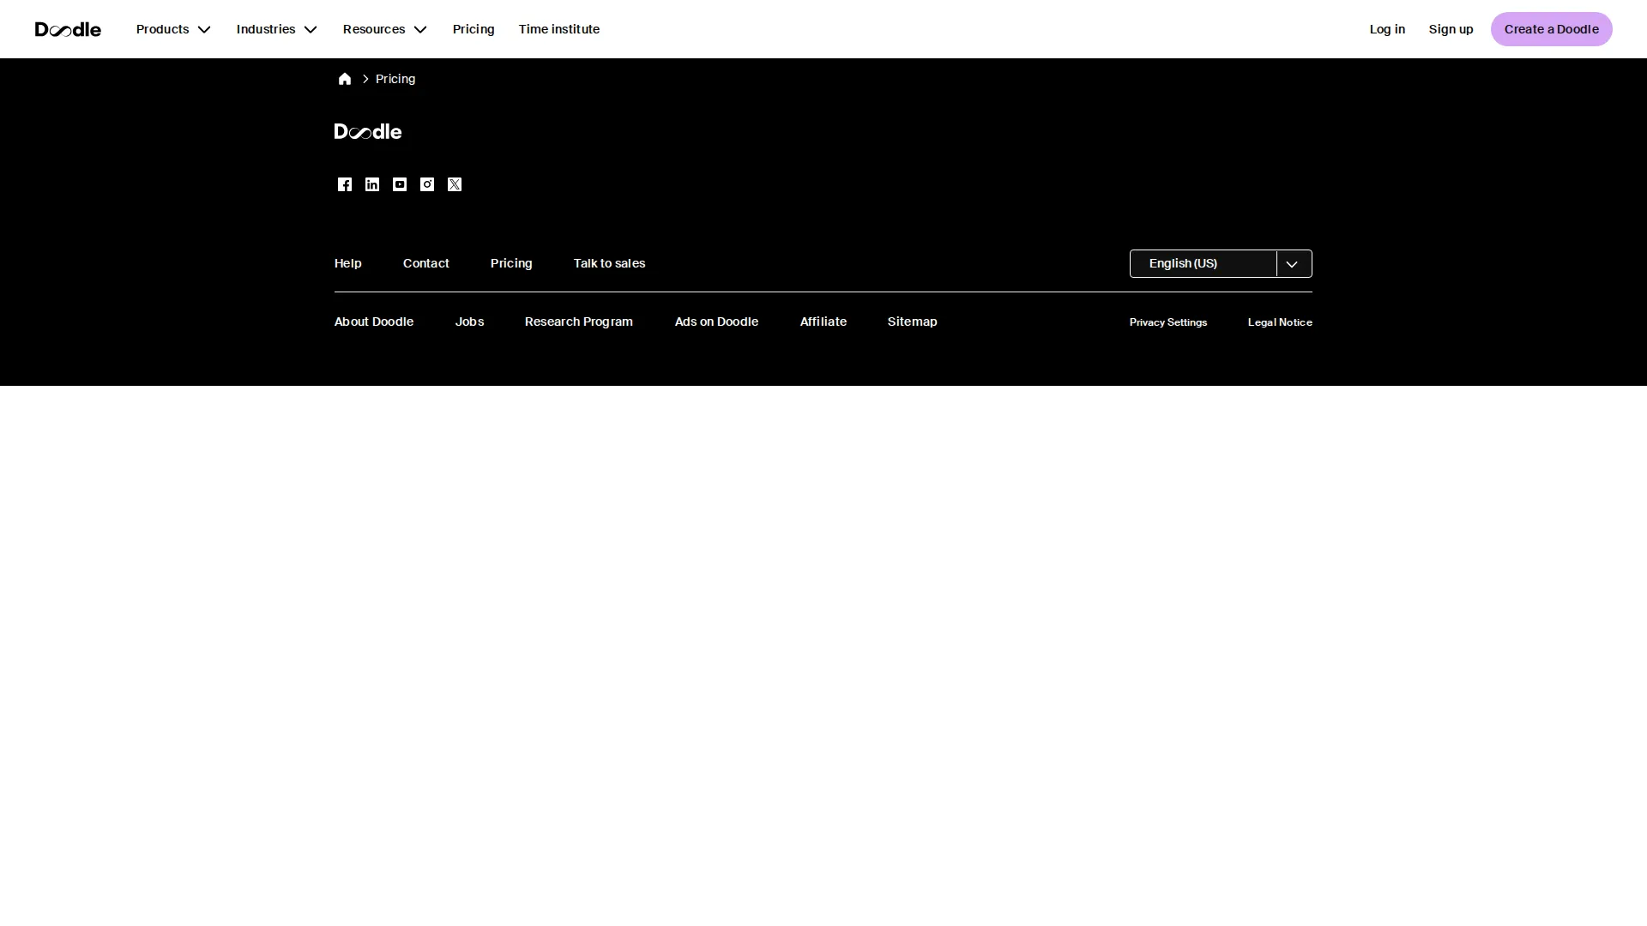The width and height of the screenshot is (1647, 926).
Task: Visit Doodle's YouTube channel
Action: pyautogui.click(x=399, y=184)
